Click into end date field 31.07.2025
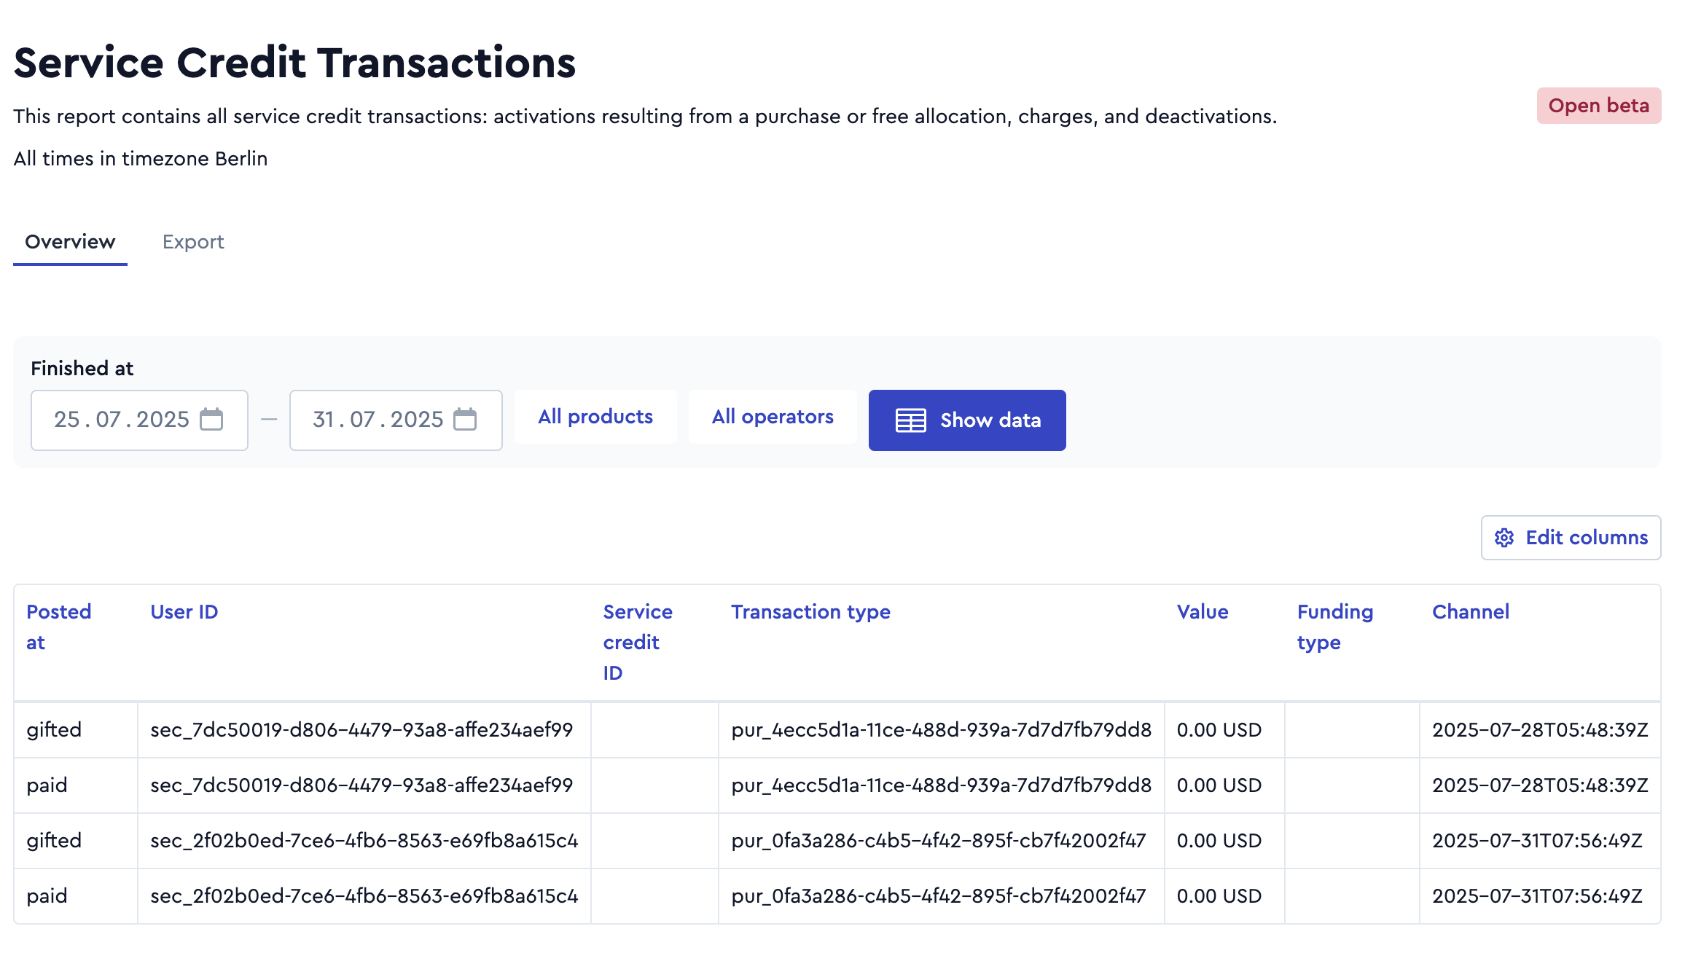Screen dimensions: 1685x953 click(x=396, y=420)
